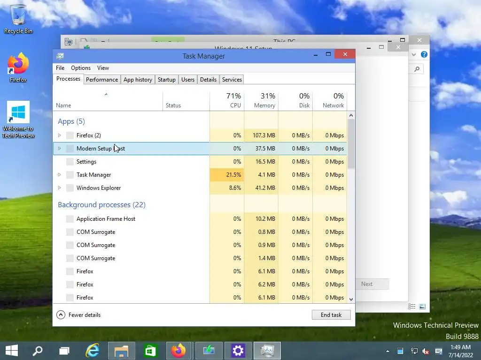Click the Task Manager taskbar button
Image resolution: width=481 pixels, height=360 pixels.
(x=267, y=351)
